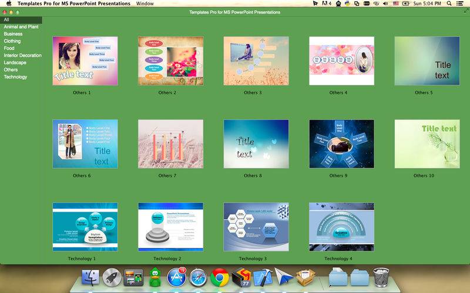Select the Others 8 blue hearts thumbnail
Screen dimensions: 470x293
(x=256, y=144)
